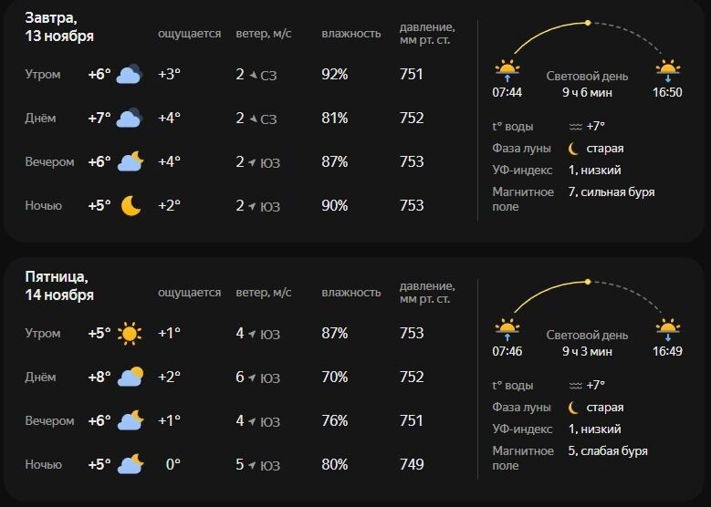Select the "Пятница, 14 ноября" heading
711x507 pixels.
point(59,285)
